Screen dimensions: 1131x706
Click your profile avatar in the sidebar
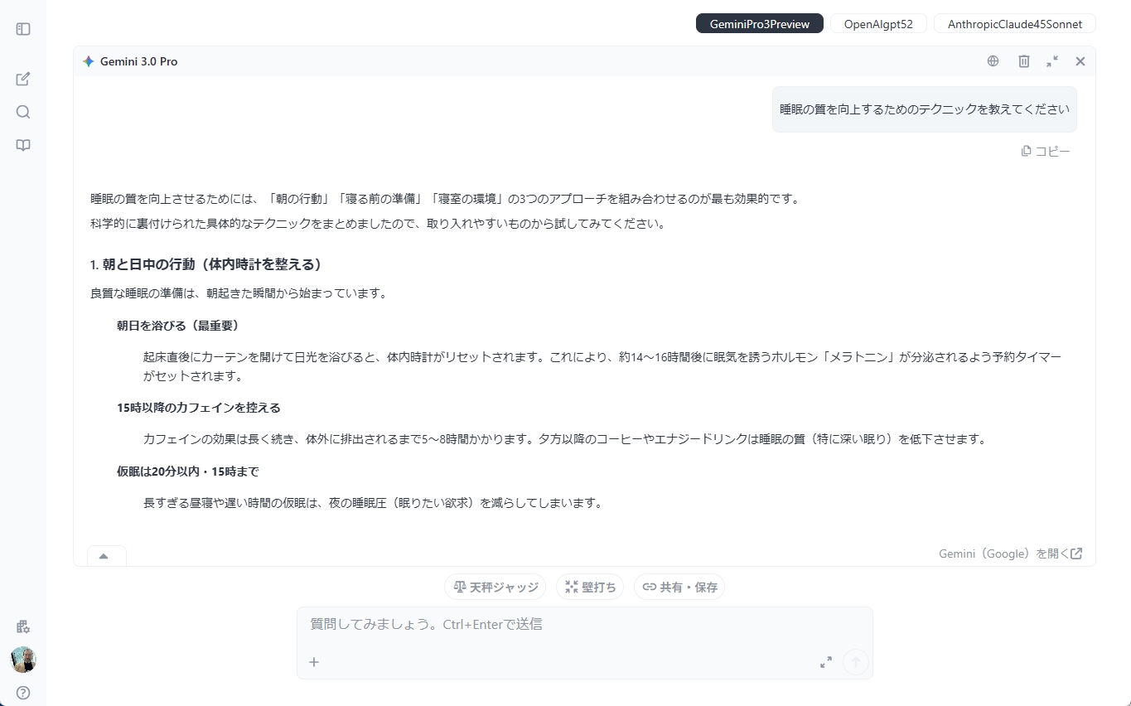pyautogui.click(x=22, y=660)
